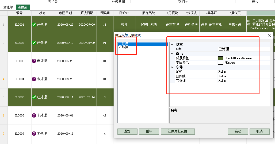Image resolution: width=275 pixels, height=144 pixels.
Task: Collapse the 基本 property group
Action: tap(172, 44)
